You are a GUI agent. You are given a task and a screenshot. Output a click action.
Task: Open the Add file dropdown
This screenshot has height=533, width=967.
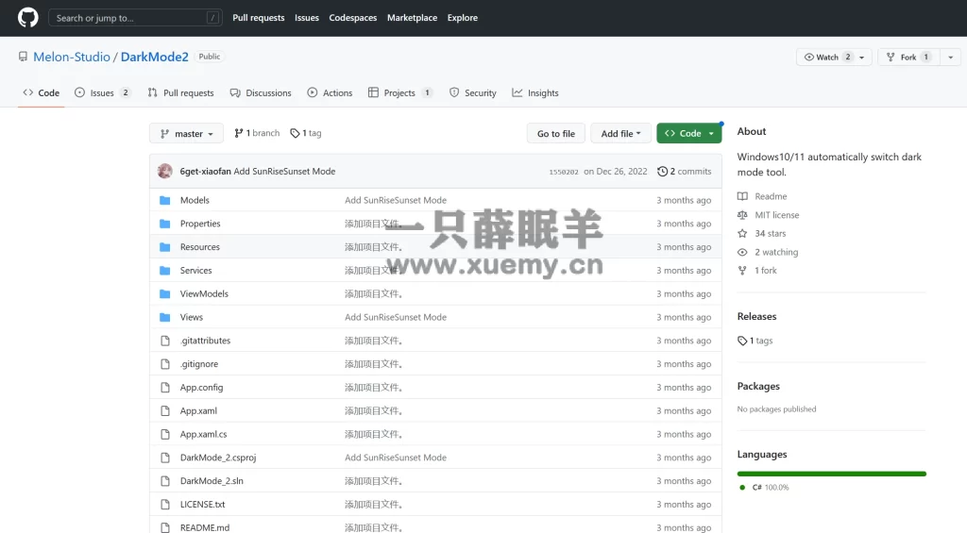click(x=620, y=134)
